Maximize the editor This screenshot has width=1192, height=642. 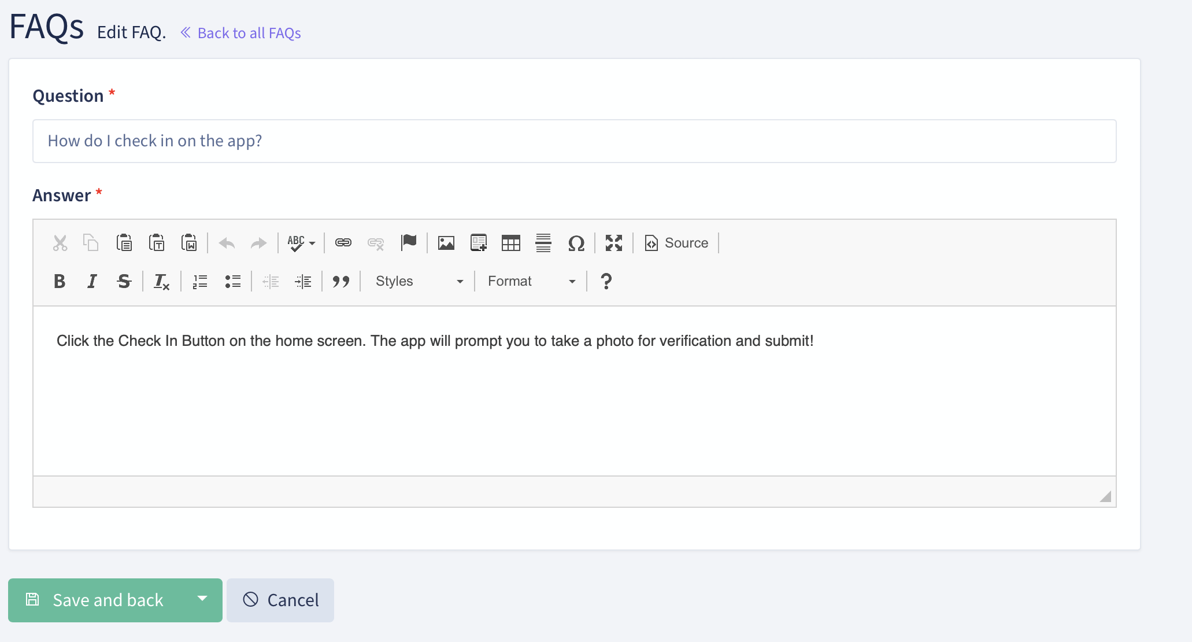tap(614, 243)
